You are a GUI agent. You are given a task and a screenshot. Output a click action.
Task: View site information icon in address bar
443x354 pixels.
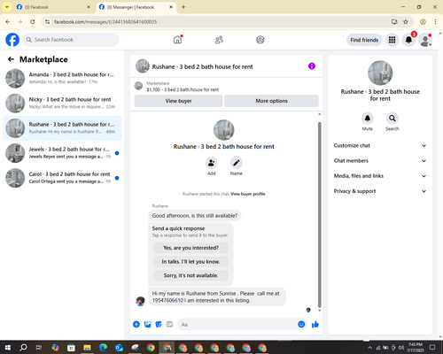(x=47, y=21)
